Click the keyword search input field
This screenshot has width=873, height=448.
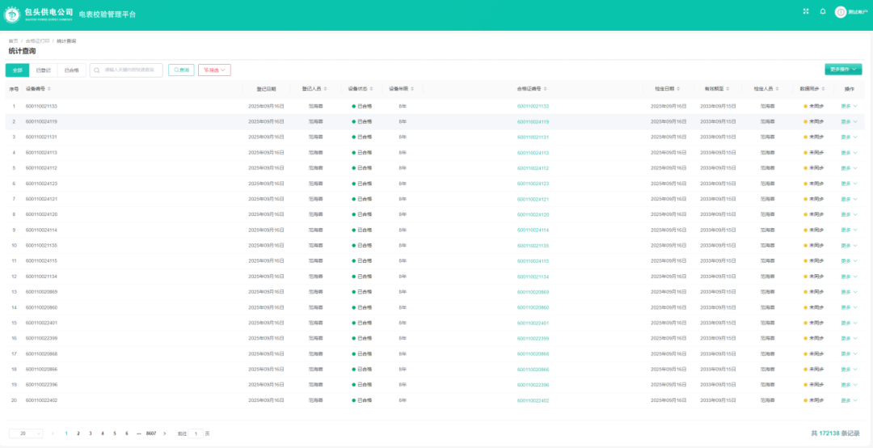131,70
